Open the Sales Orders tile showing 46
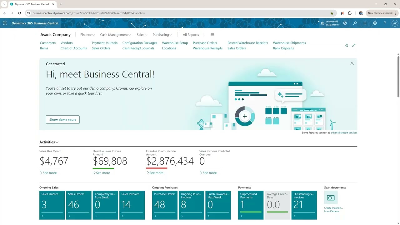This screenshot has width=400, height=225. [79, 205]
